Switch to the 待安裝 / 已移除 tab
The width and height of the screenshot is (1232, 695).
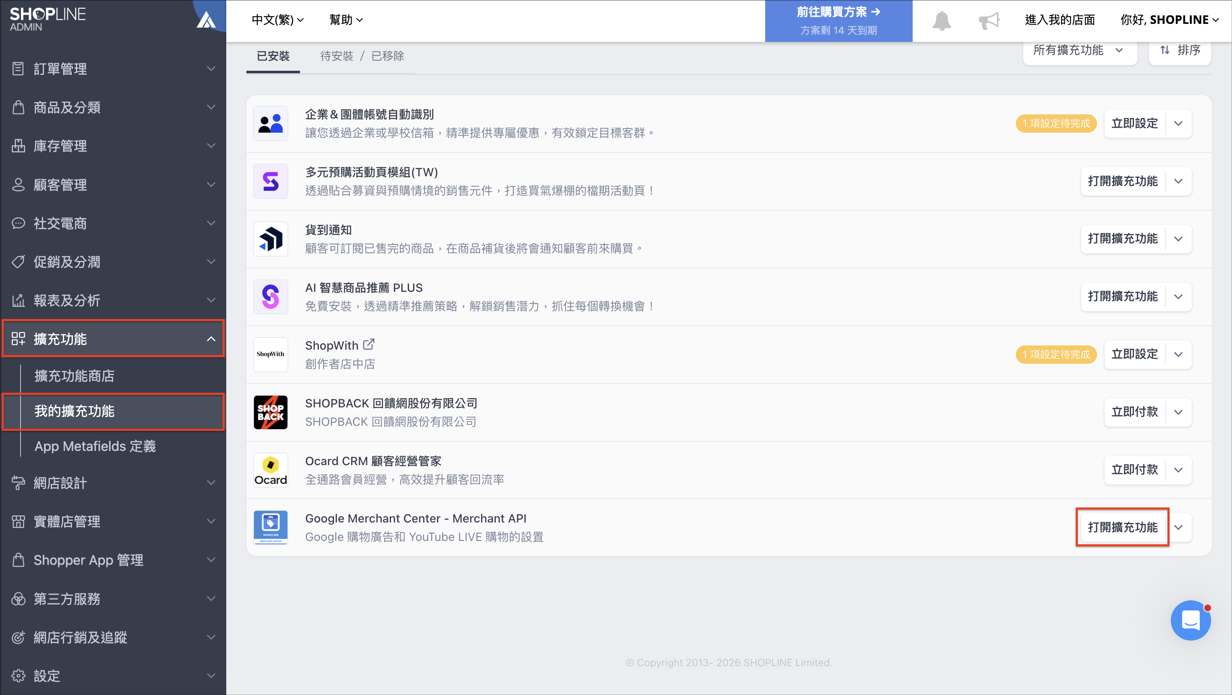[362, 56]
